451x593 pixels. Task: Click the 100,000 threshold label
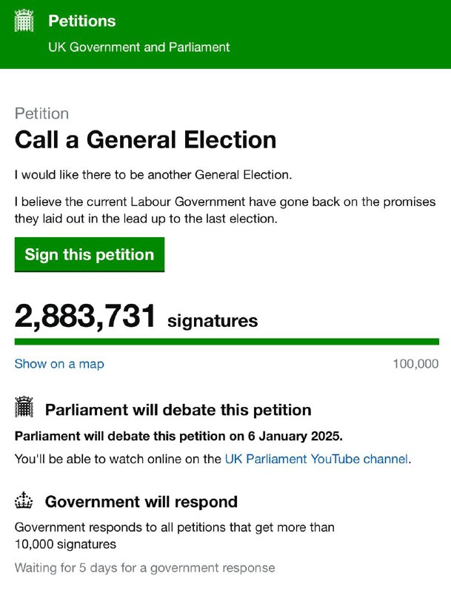click(416, 364)
